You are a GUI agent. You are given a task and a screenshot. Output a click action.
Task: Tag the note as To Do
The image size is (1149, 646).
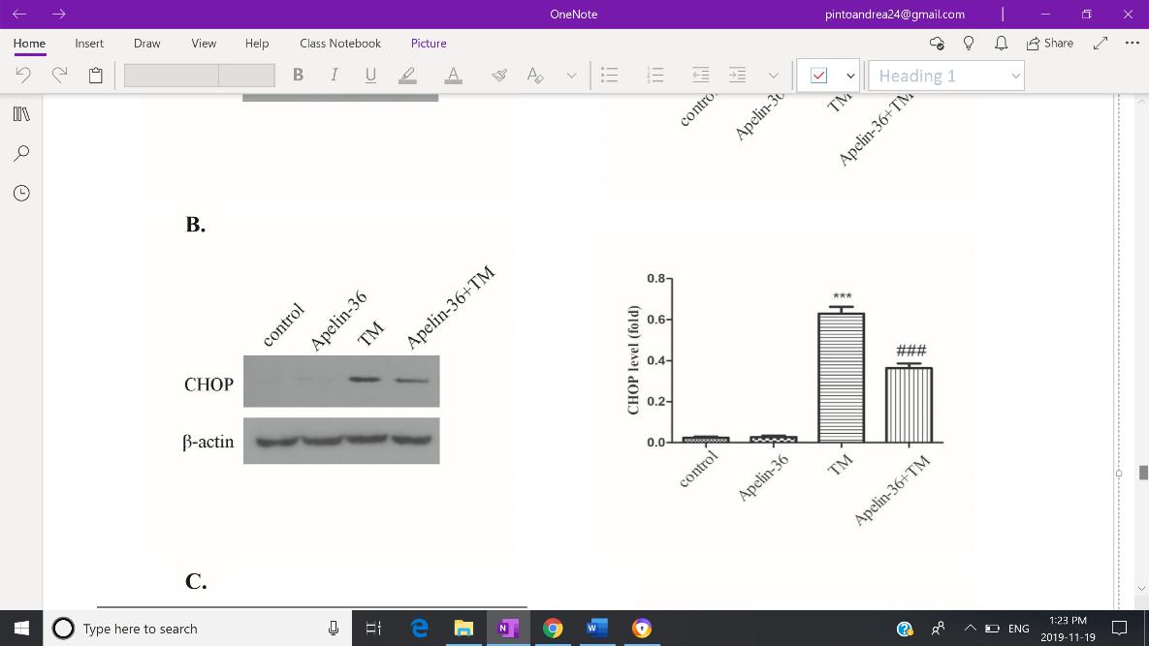click(x=818, y=76)
